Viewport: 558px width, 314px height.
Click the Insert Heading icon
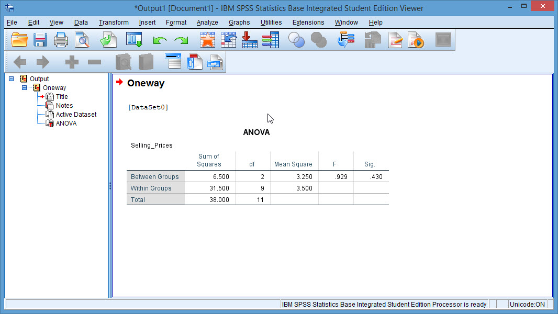pyautogui.click(x=173, y=62)
